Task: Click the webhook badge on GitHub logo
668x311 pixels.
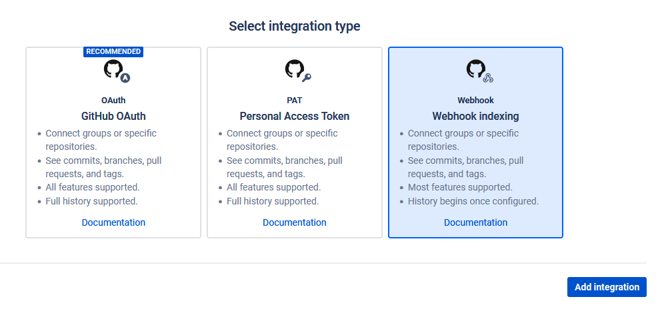Action: [488, 78]
